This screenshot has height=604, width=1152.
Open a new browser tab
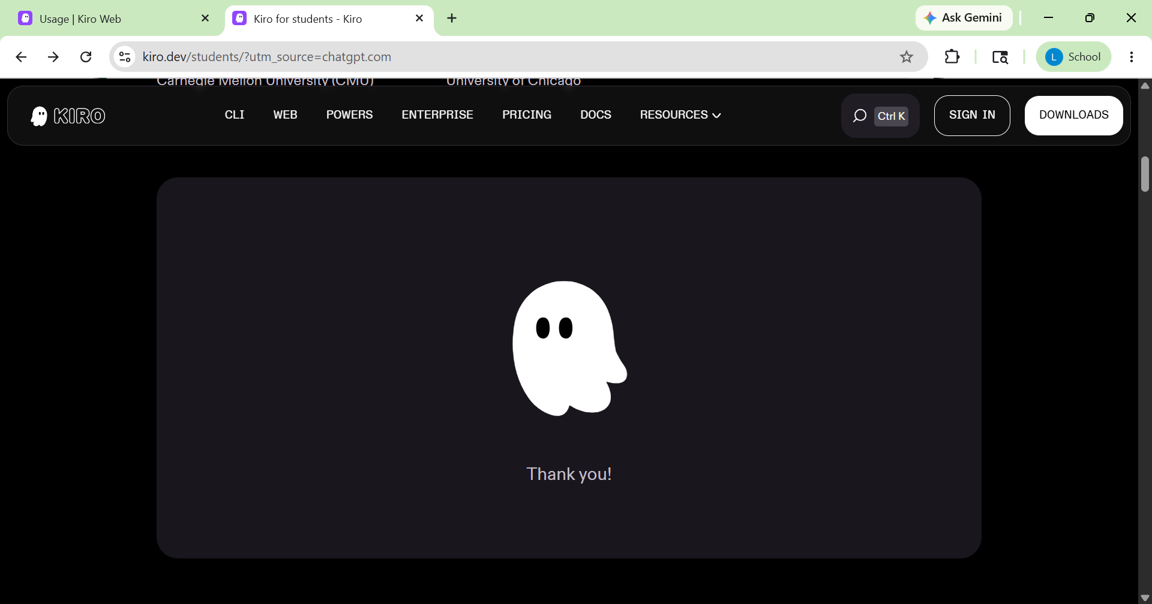coord(452,19)
